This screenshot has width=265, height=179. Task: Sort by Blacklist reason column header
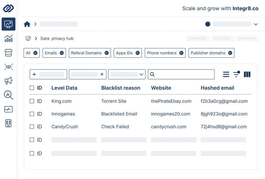pyautogui.click(x=121, y=88)
